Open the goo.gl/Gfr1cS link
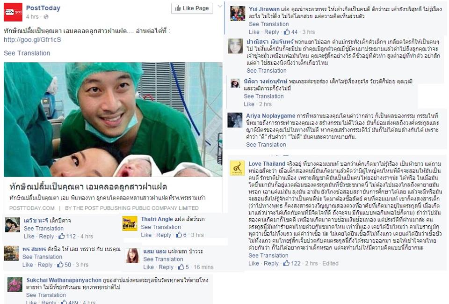Screen dimensions: 449x304 coord(32,39)
